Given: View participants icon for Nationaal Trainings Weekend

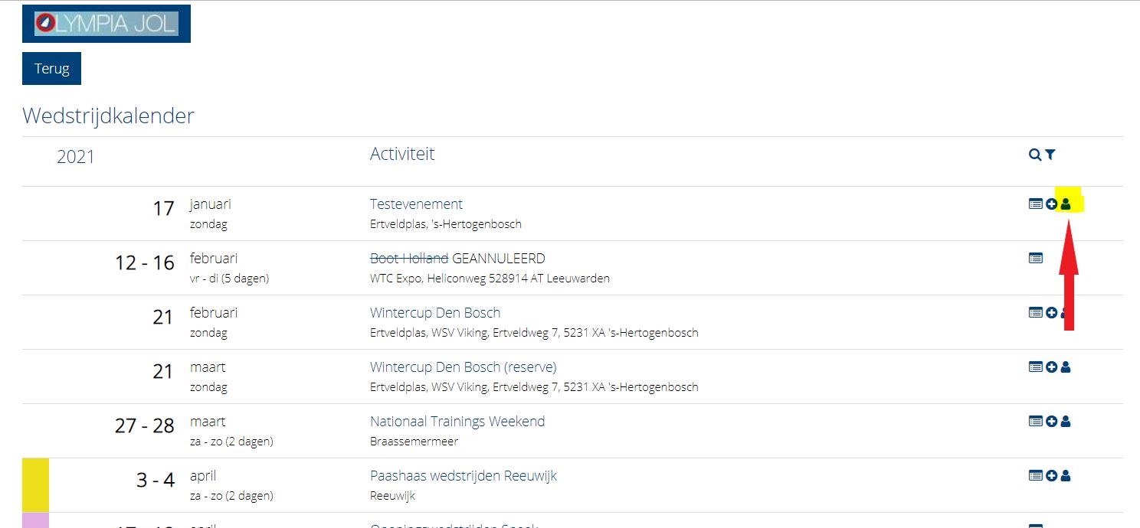Looking at the screenshot, I should pos(1065,422).
